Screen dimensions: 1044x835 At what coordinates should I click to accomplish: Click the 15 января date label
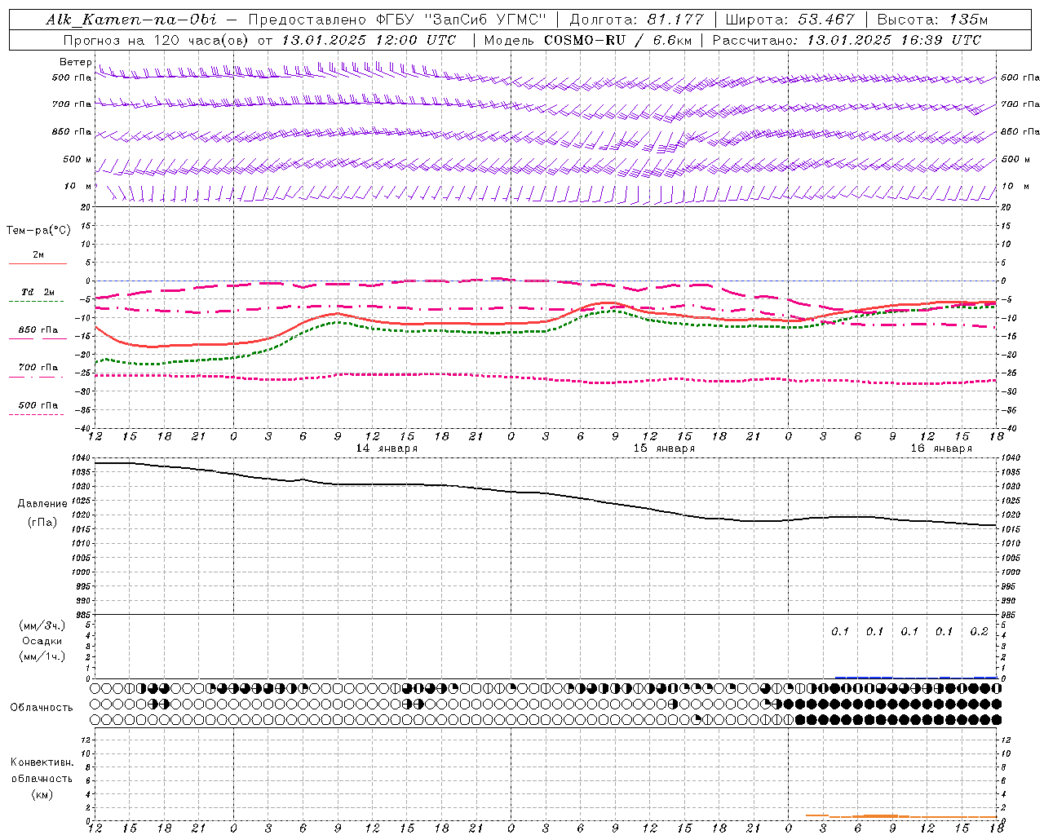click(x=664, y=448)
